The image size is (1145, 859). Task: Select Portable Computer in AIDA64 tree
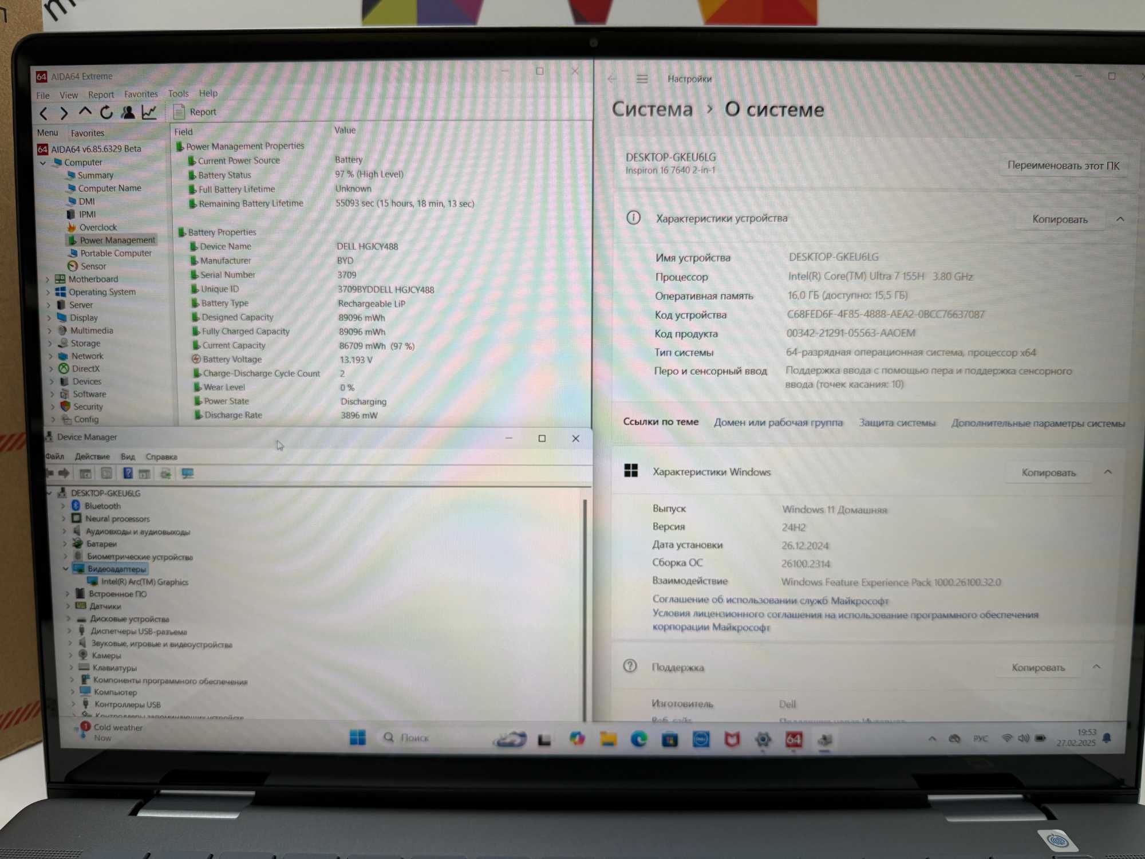(x=116, y=253)
